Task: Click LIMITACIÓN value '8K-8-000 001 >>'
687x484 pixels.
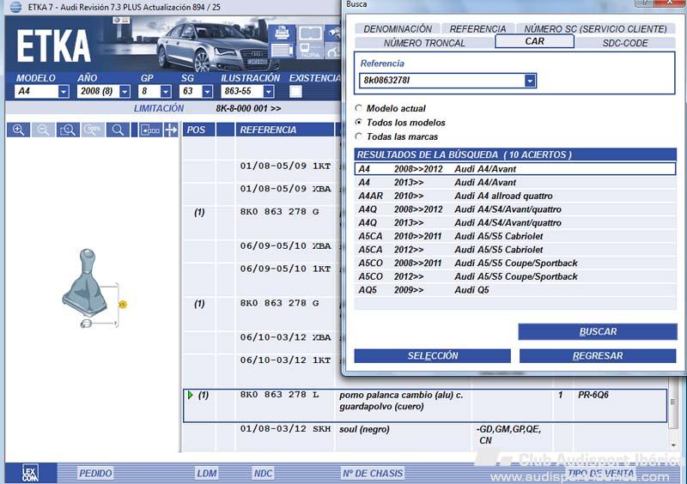Action: (248, 108)
